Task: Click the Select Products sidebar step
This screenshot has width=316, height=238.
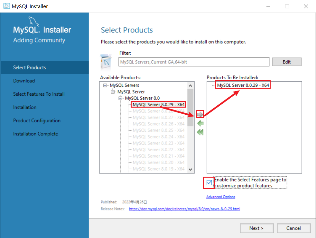Action: (x=44, y=67)
